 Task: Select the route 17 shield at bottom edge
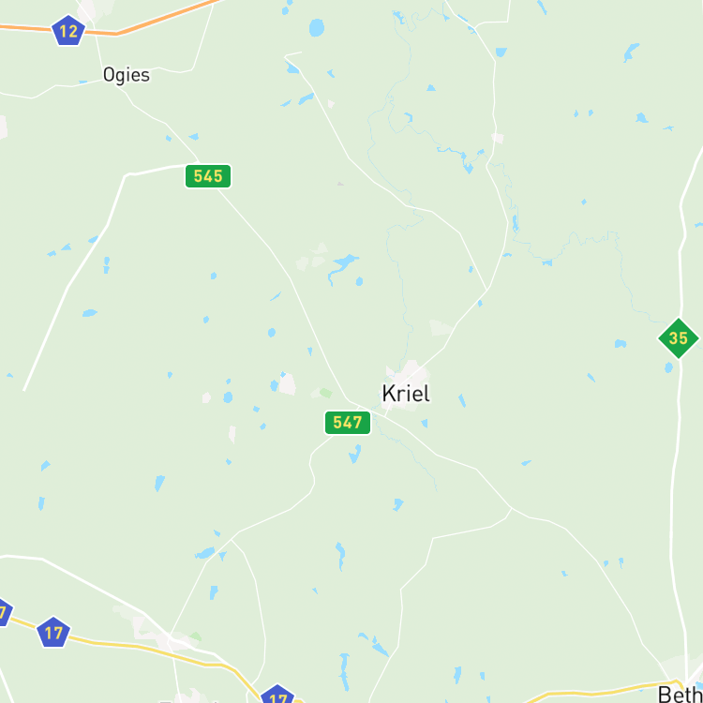click(277, 694)
